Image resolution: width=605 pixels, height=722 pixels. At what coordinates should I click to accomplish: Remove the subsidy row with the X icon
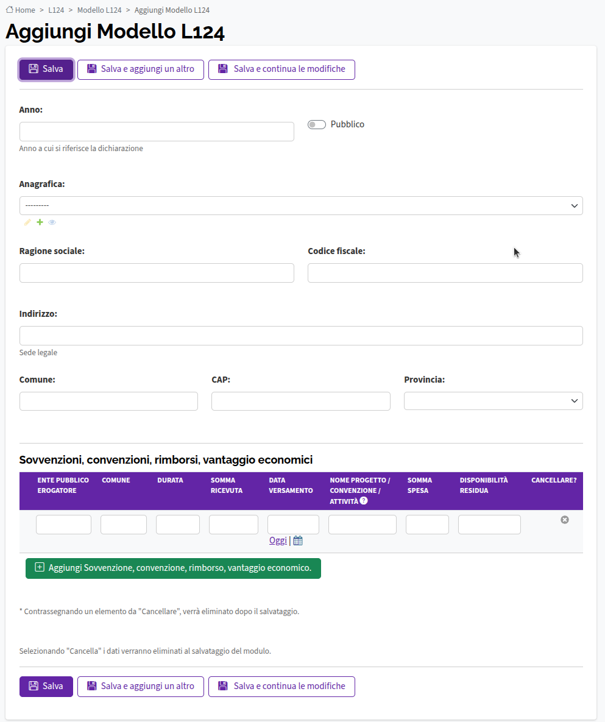click(x=564, y=520)
